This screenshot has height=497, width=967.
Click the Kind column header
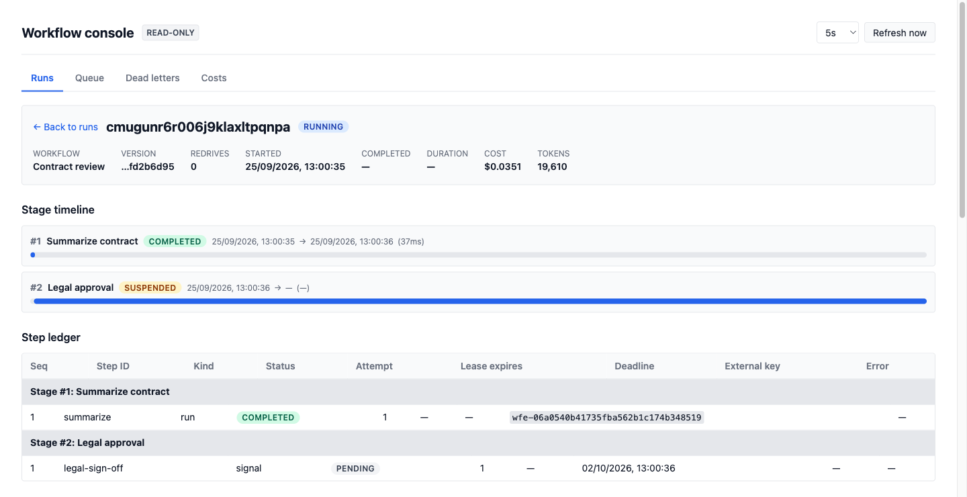click(x=203, y=366)
